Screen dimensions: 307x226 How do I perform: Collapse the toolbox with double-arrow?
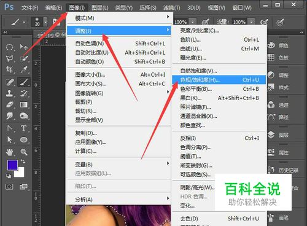click(5, 33)
